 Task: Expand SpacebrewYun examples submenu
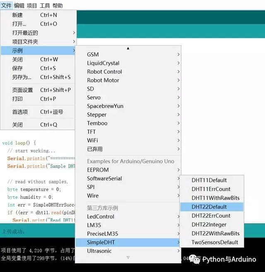(x=128, y=106)
